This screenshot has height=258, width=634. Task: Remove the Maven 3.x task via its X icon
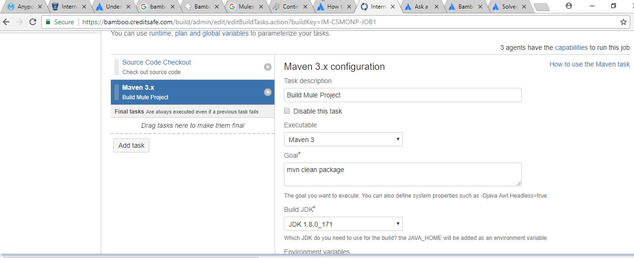coord(268,92)
